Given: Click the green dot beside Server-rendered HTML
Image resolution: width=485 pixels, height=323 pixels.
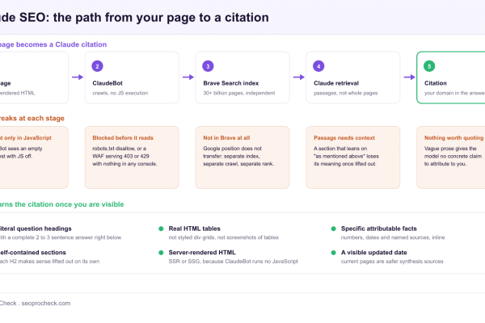Looking at the screenshot, I should [161, 253].
